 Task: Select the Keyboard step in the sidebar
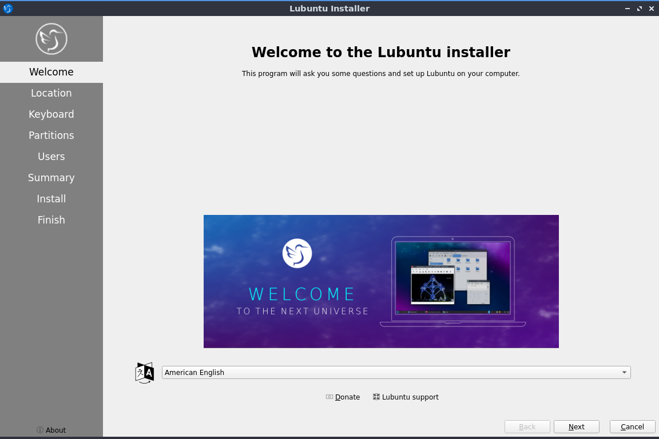click(51, 114)
